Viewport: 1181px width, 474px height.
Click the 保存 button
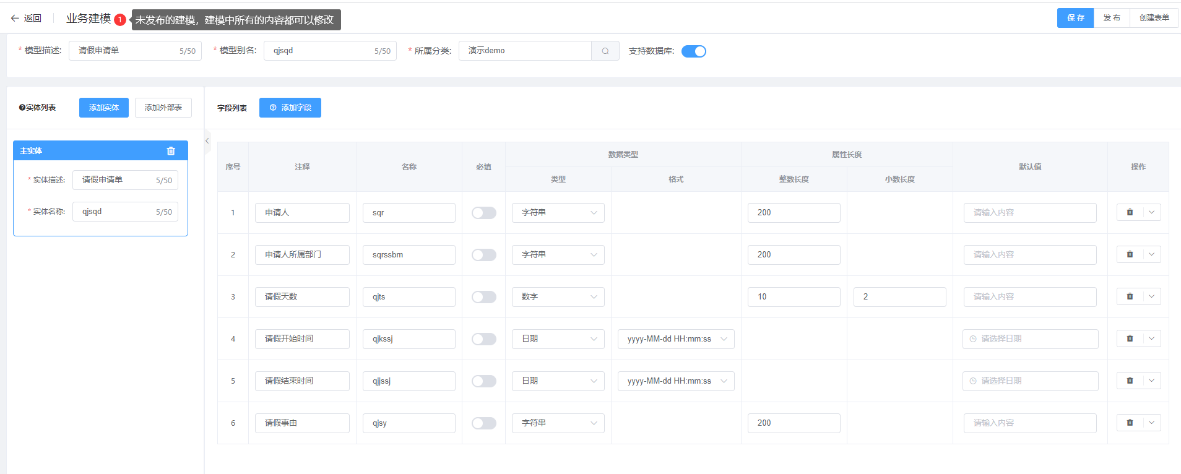pyautogui.click(x=1075, y=18)
